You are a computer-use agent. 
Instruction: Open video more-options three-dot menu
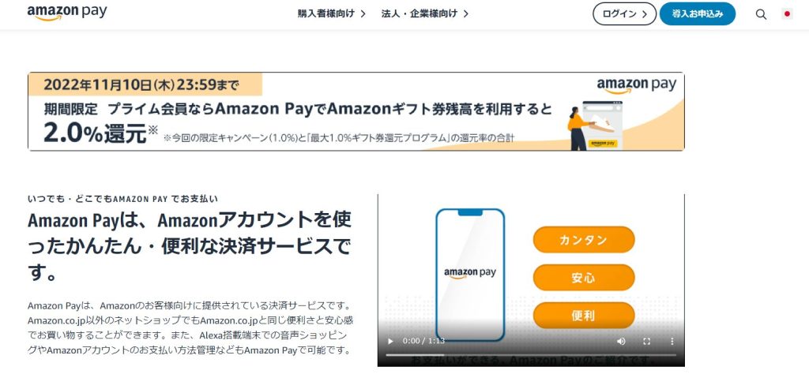[x=672, y=341]
